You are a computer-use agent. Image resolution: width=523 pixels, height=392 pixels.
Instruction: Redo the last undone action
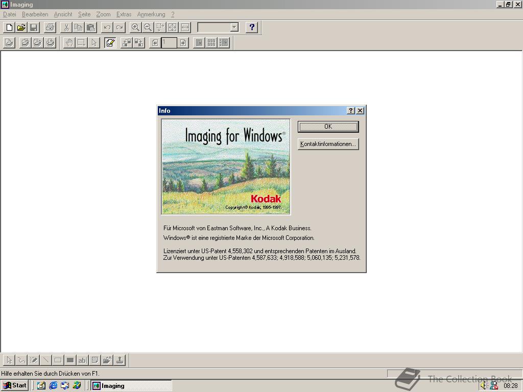pyautogui.click(x=120, y=28)
